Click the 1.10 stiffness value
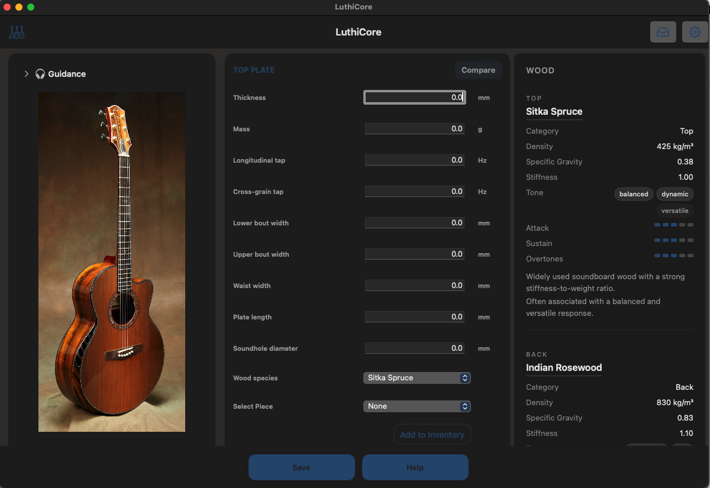Image resolution: width=710 pixels, height=488 pixels. pos(686,434)
